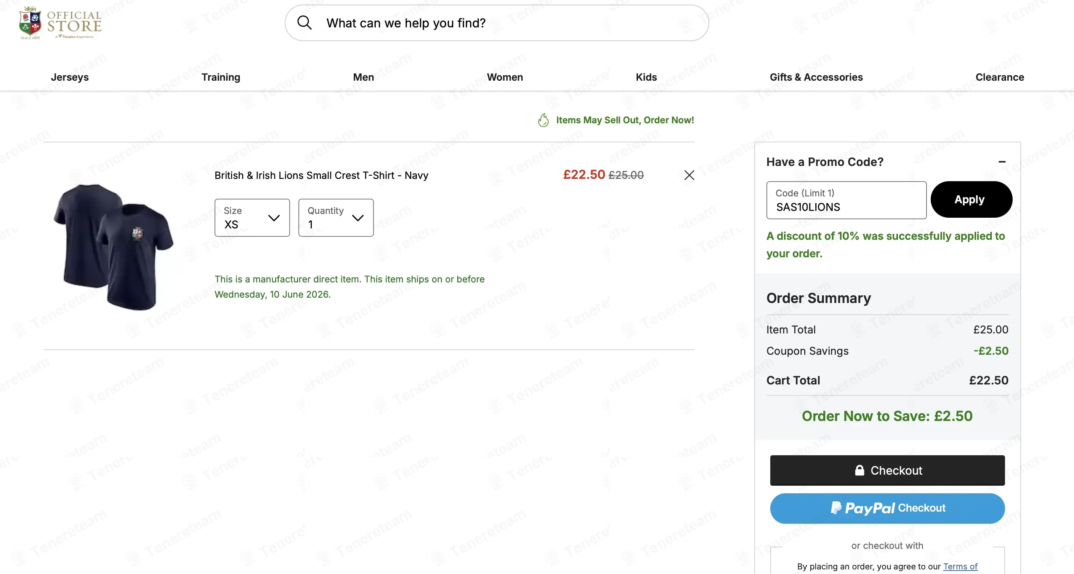Open the Terms of link
This screenshot has height=574, width=1074.
point(960,566)
